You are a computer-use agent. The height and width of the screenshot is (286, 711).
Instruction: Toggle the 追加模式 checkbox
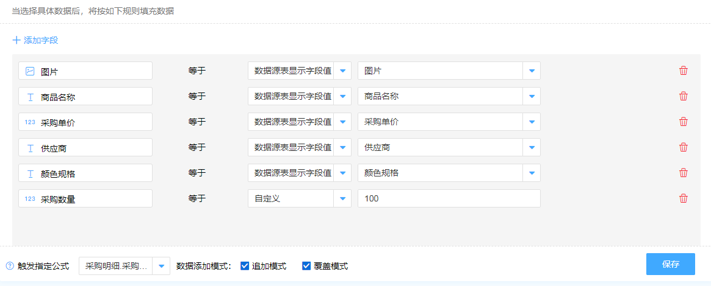click(245, 266)
